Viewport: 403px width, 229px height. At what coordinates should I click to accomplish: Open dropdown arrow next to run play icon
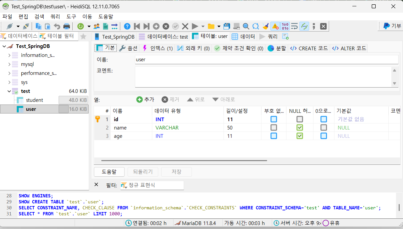[x=203, y=26]
